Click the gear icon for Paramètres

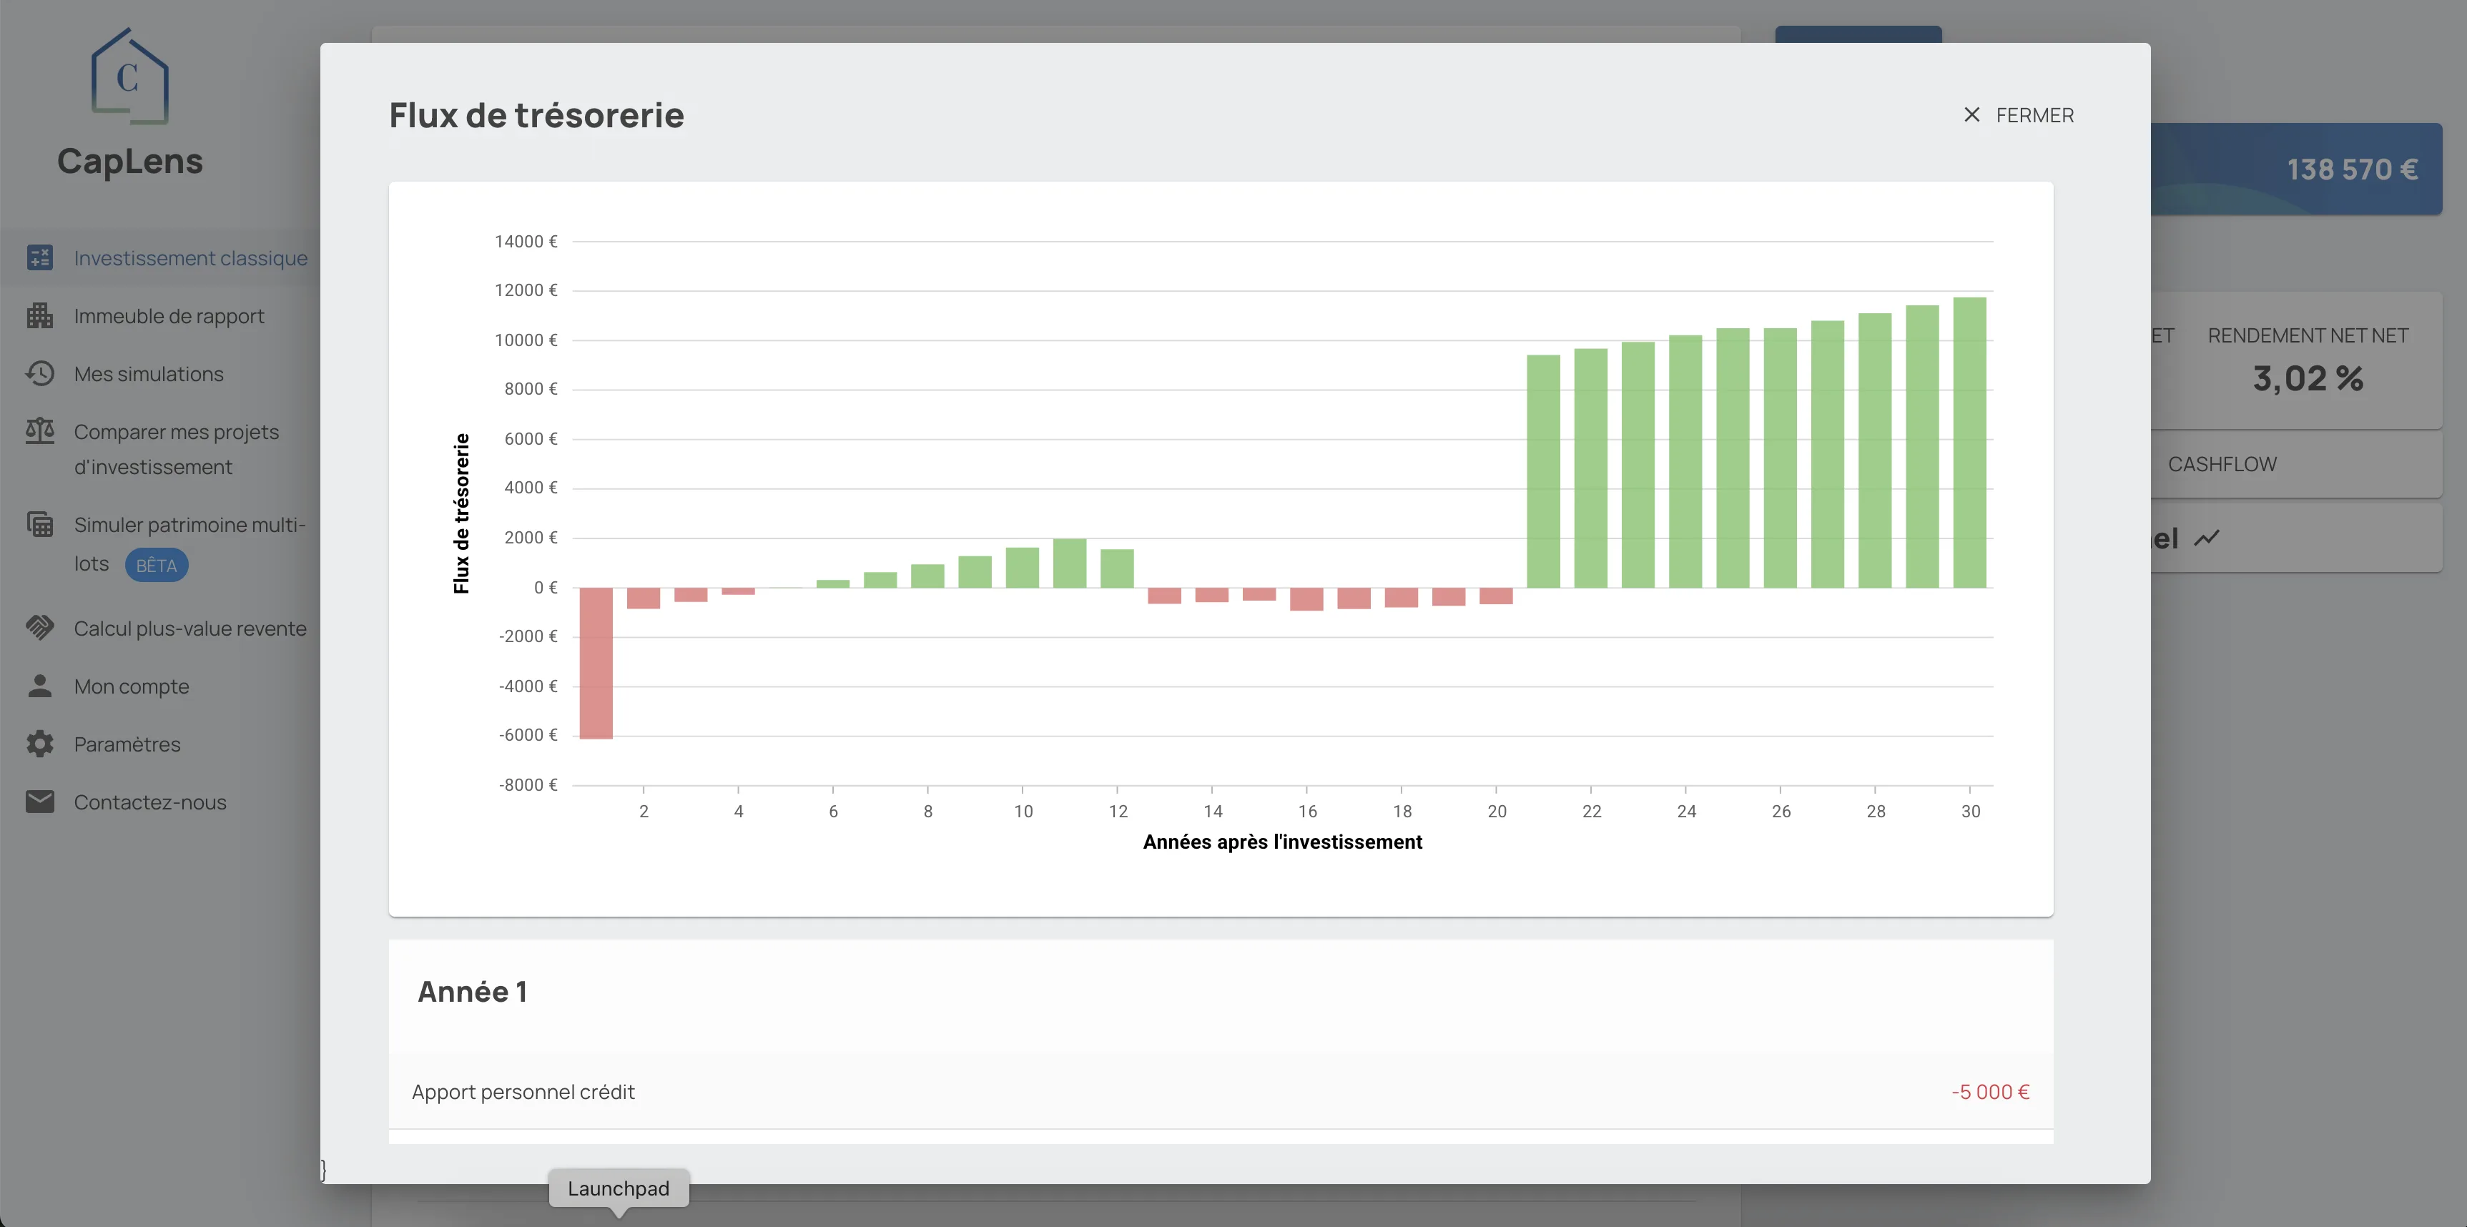[39, 744]
